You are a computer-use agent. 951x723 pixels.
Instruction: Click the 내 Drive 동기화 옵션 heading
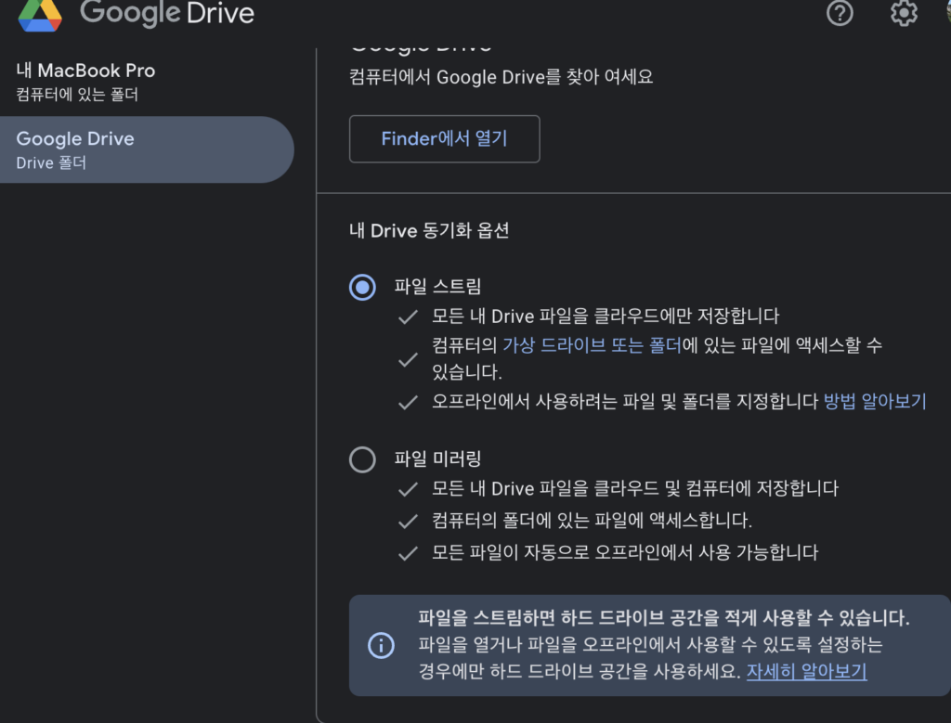coord(429,231)
